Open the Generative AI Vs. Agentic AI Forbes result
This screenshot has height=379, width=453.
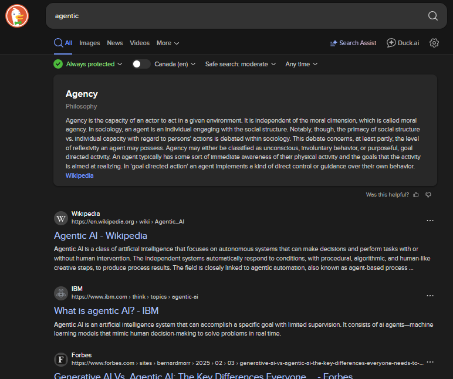(203, 375)
